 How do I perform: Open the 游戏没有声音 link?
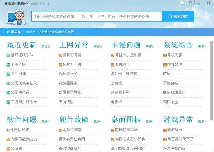(174, 148)
